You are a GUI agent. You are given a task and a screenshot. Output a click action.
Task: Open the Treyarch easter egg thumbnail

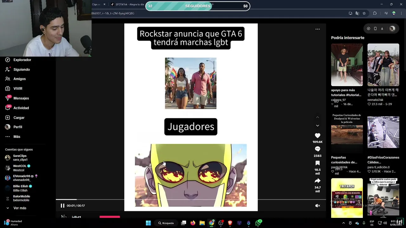tap(347, 198)
